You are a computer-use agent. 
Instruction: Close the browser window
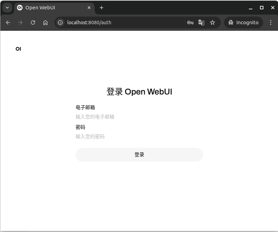(273, 8)
